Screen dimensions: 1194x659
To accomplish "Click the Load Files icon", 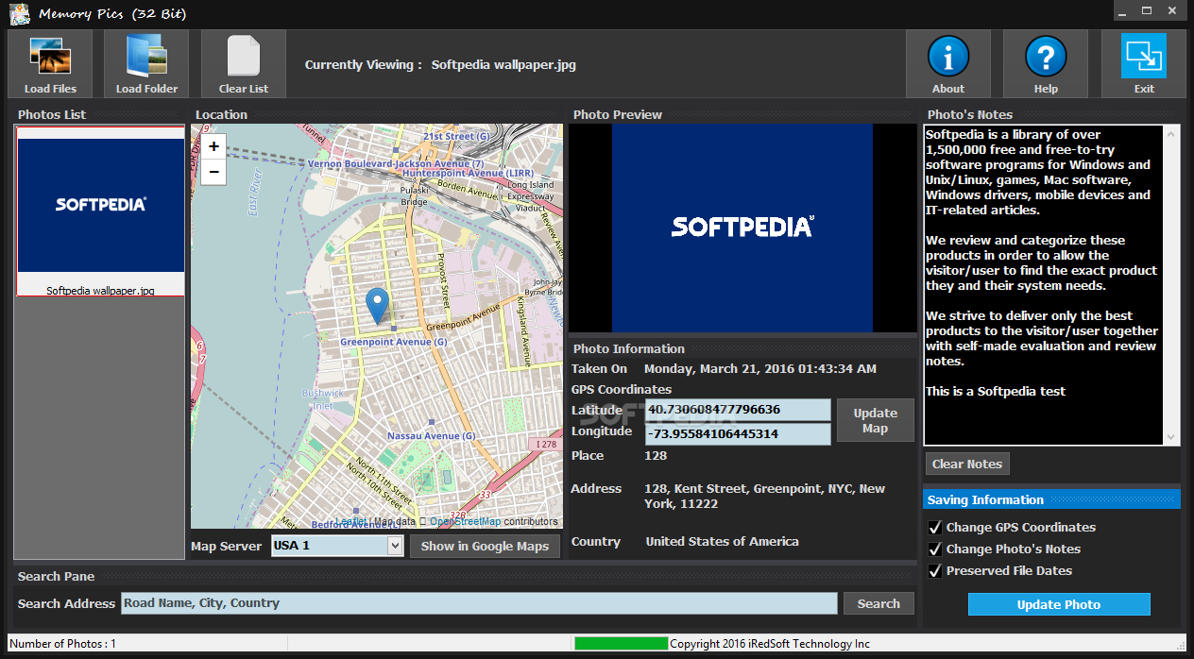I will pos(50,63).
